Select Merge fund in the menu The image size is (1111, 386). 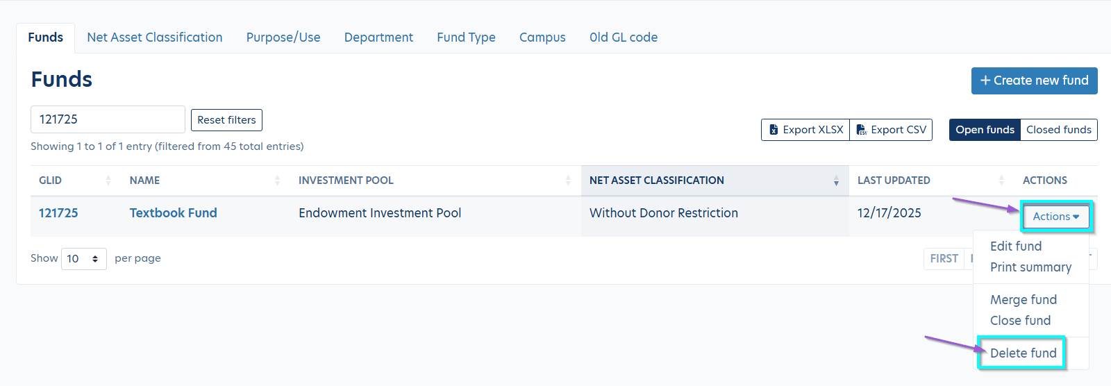(x=1023, y=300)
